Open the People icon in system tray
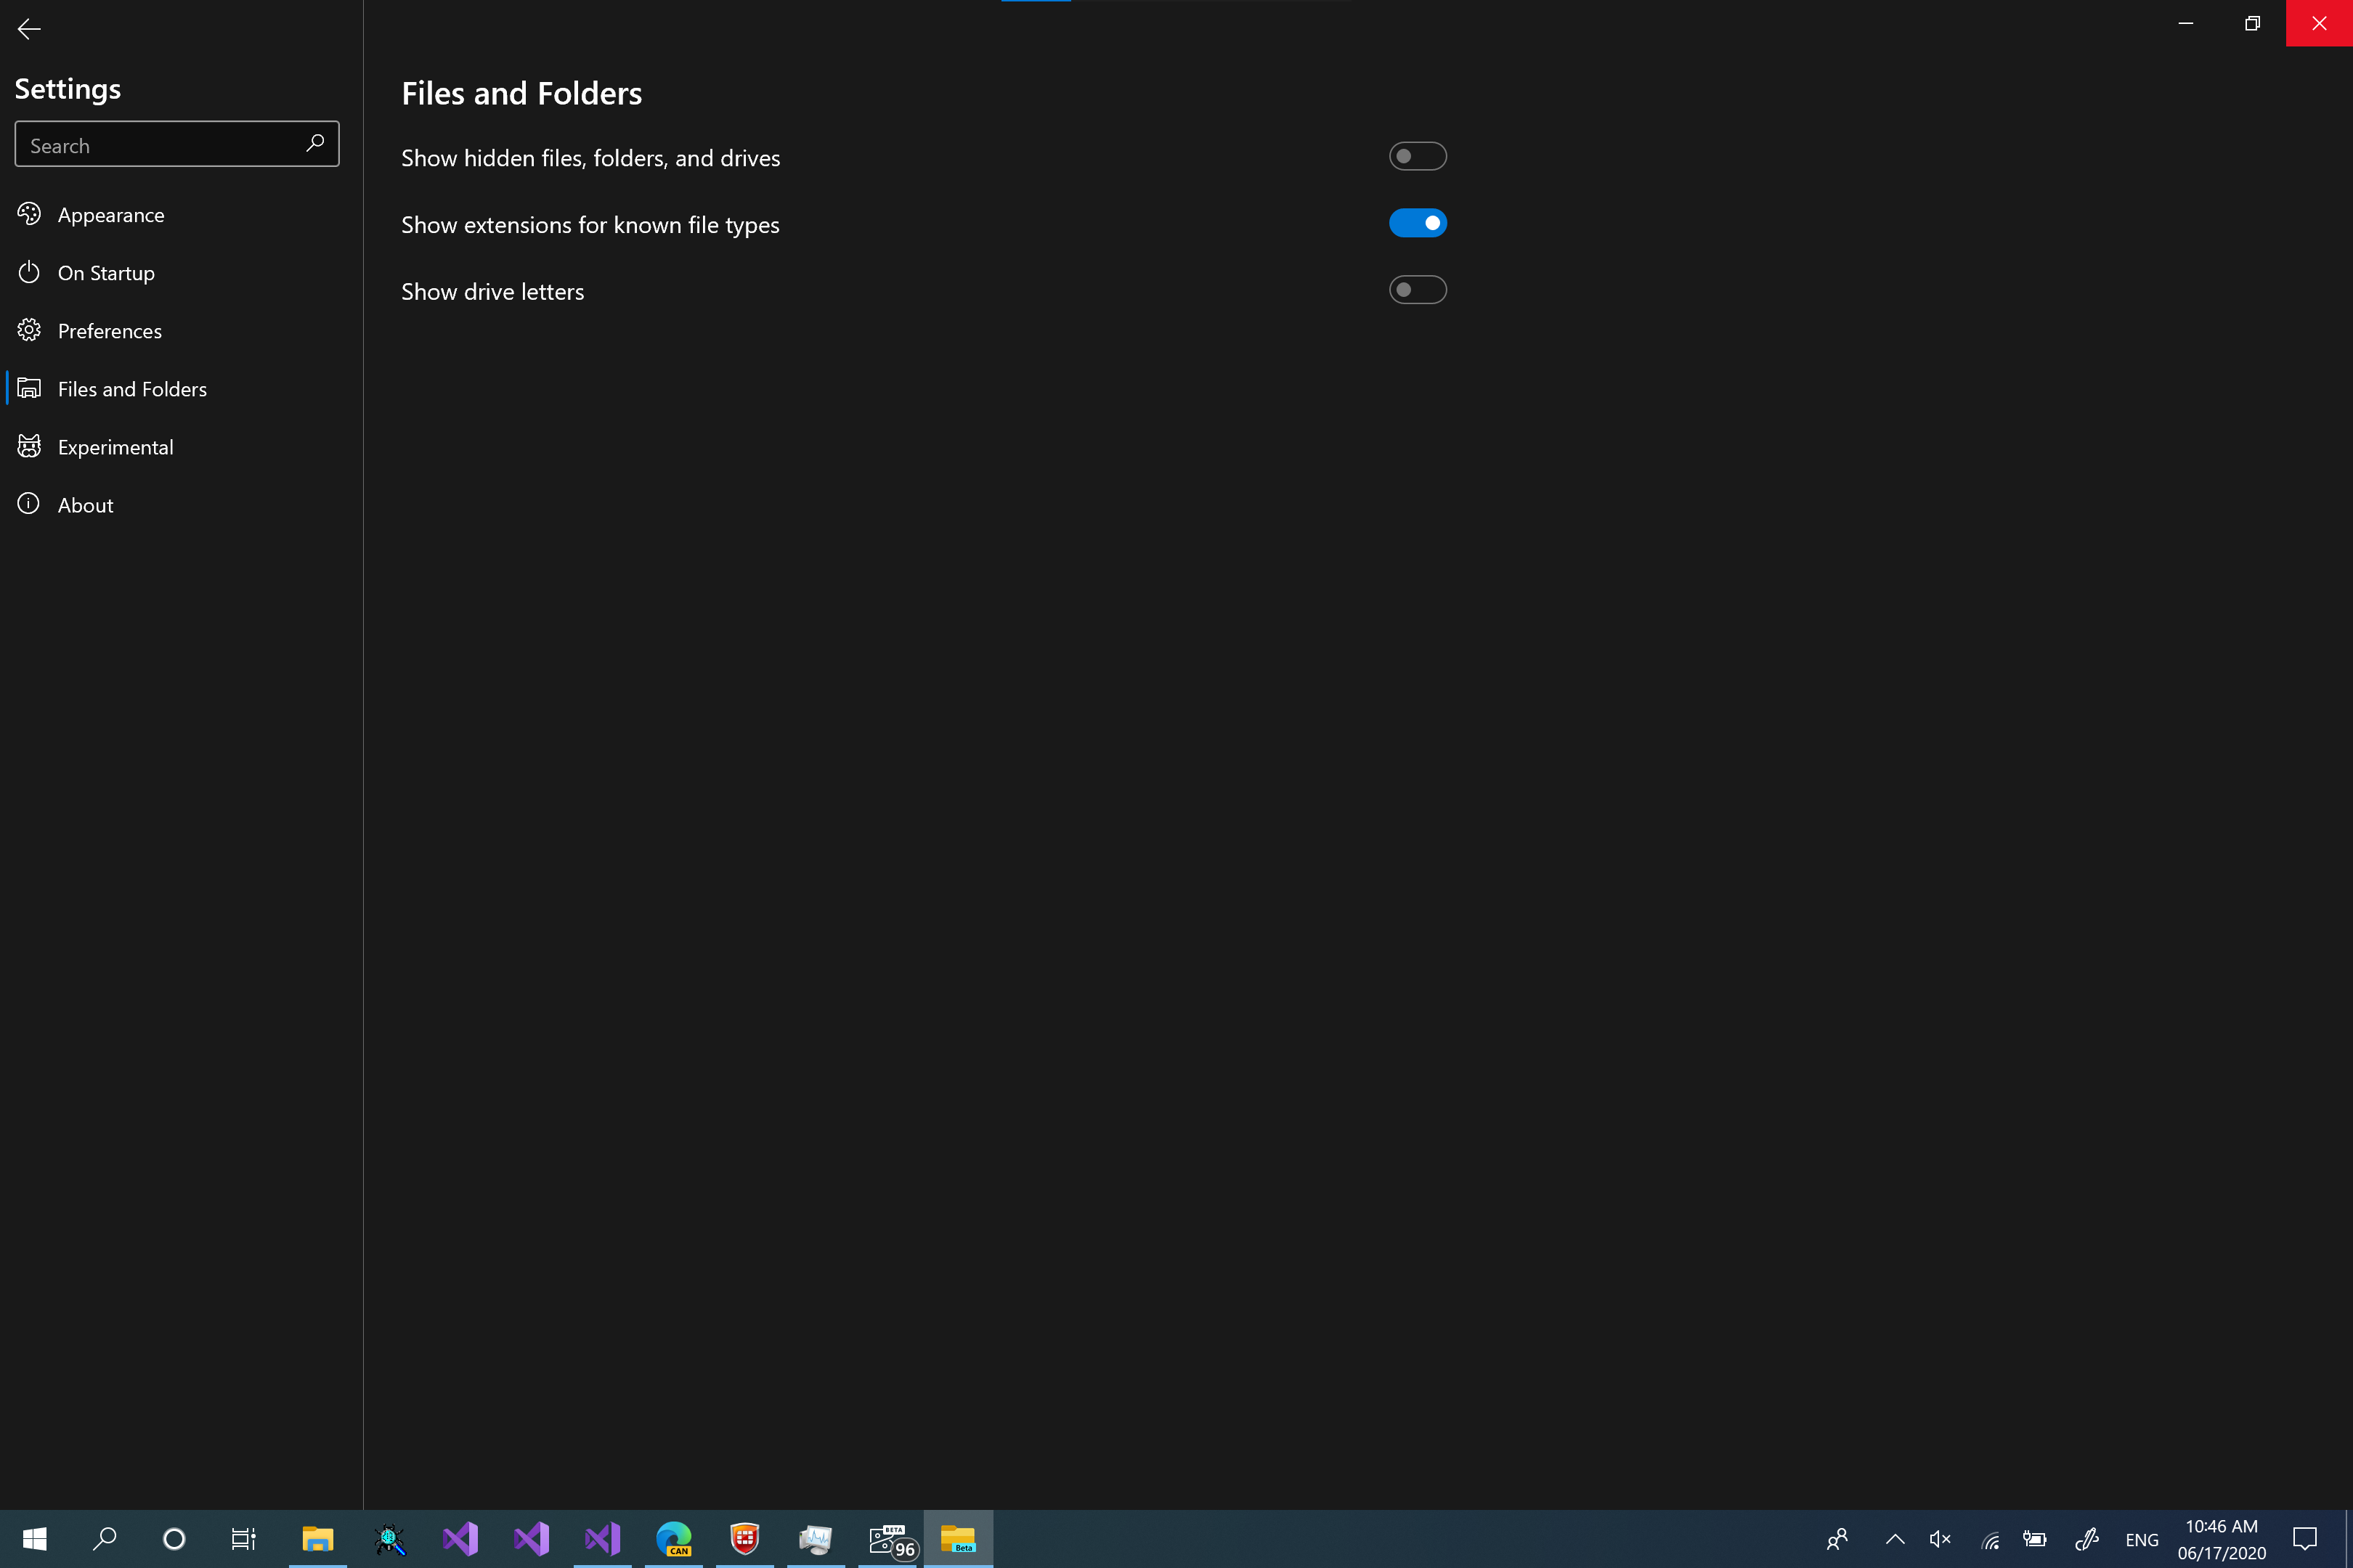Viewport: 2353px width, 1568px height. (x=1837, y=1539)
